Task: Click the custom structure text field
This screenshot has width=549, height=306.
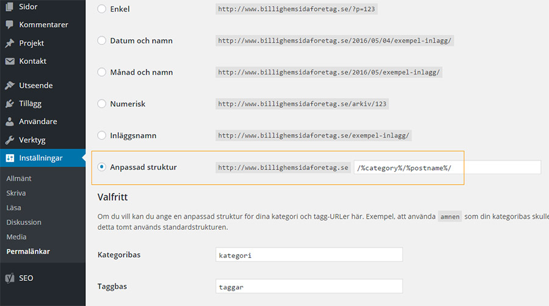Action: pos(447,168)
